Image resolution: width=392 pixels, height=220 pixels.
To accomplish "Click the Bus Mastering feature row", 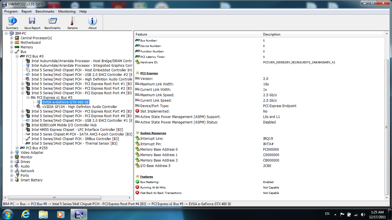I will point(259,182).
